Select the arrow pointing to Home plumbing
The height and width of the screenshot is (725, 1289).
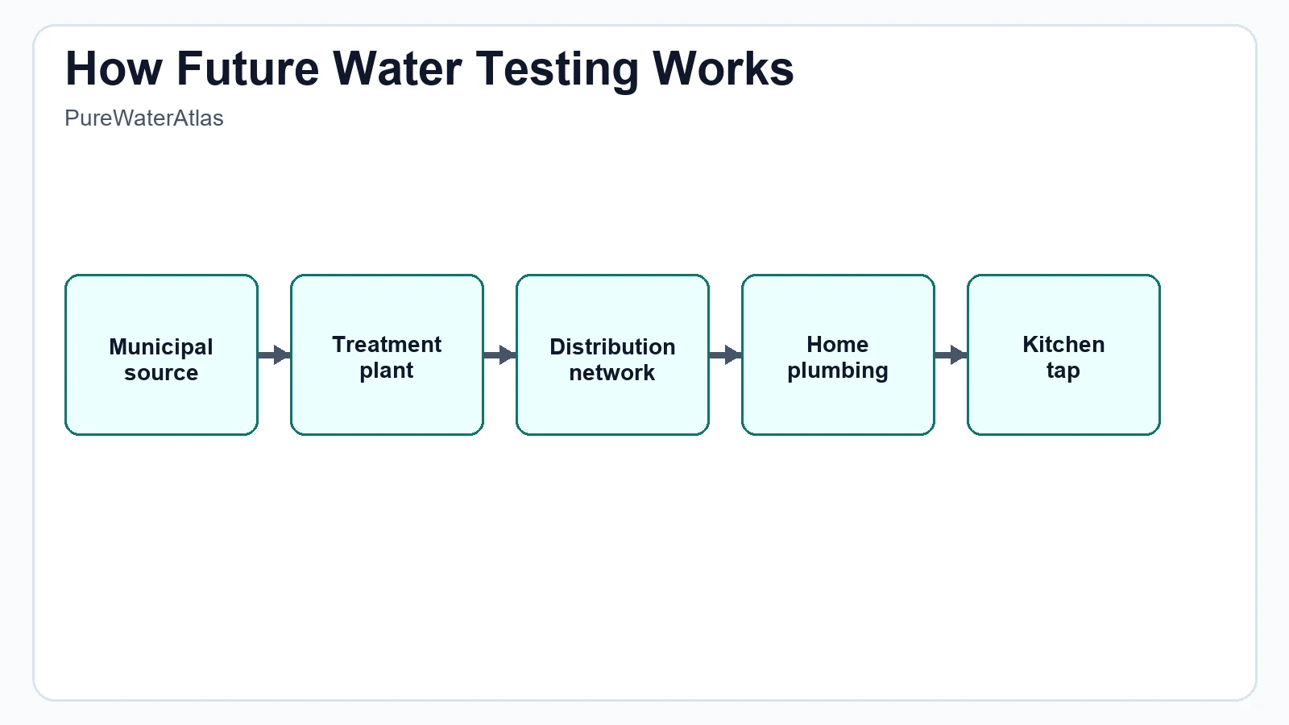tap(725, 354)
